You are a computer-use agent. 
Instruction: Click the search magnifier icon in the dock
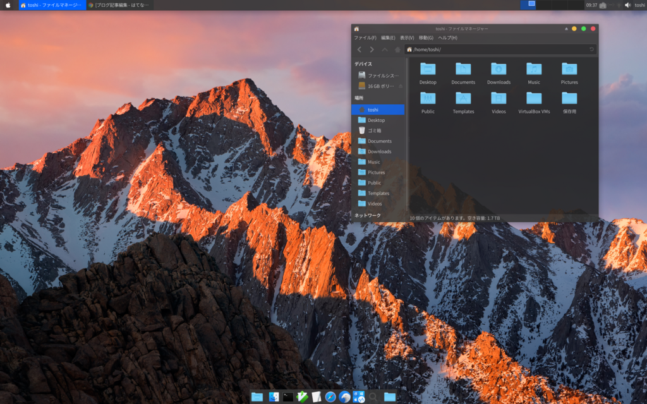click(x=372, y=397)
